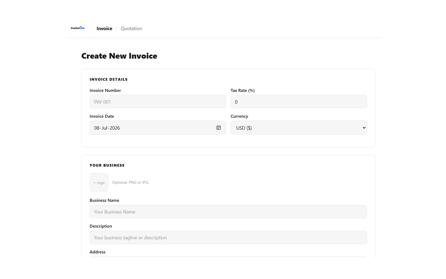Switch to the Invoice tab
Screen dimensions: 446x279
(104, 29)
